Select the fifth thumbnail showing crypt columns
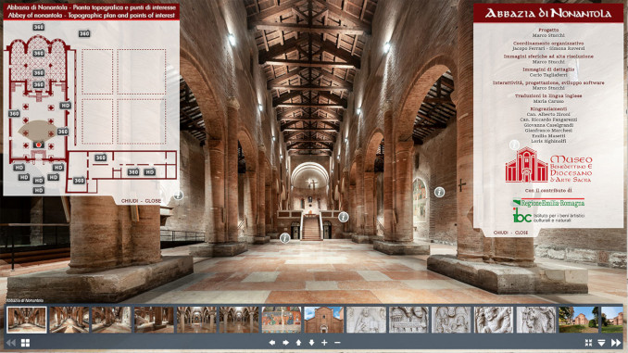 click(196, 320)
